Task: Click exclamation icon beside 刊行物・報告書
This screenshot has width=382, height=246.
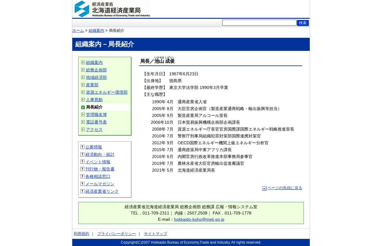Action: [x=82, y=169]
